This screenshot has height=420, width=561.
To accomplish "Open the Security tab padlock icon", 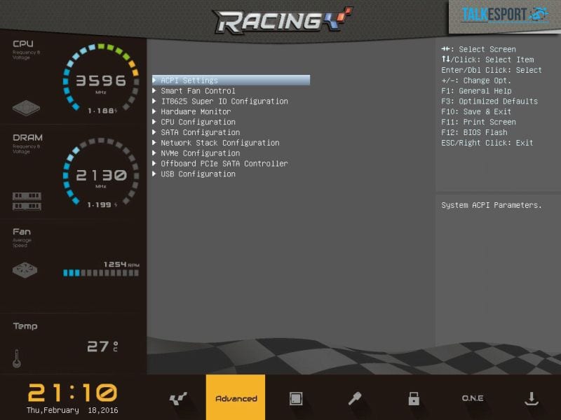I will (x=414, y=398).
